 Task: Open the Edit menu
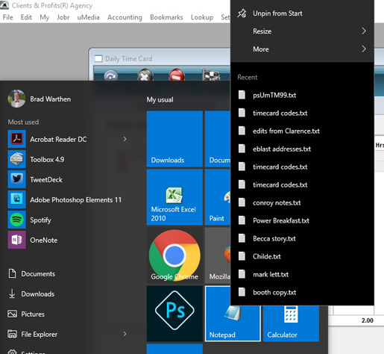pos(26,17)
